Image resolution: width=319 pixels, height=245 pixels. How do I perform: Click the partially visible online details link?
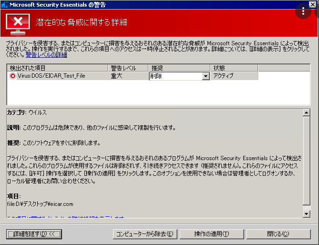(x=65, y=217)
